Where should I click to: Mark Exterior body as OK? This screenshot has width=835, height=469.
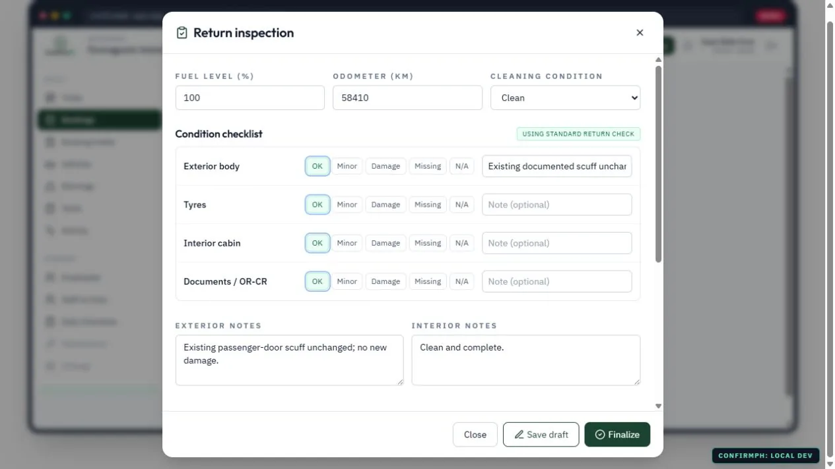pos(317,166)
